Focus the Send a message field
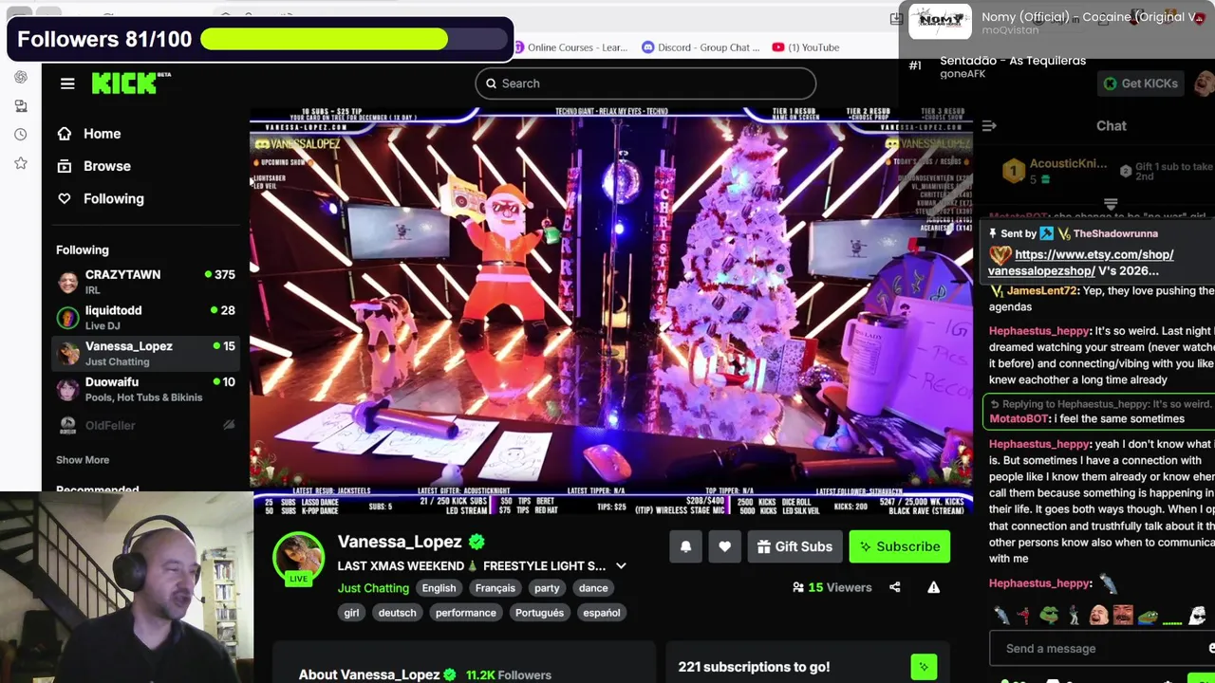This screenshot has width=1215, height=683. pyautogui.click(x=1101, y=649)
